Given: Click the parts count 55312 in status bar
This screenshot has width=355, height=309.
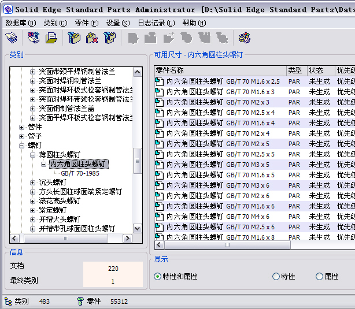Looking at the screenshot, I should 119,301.
